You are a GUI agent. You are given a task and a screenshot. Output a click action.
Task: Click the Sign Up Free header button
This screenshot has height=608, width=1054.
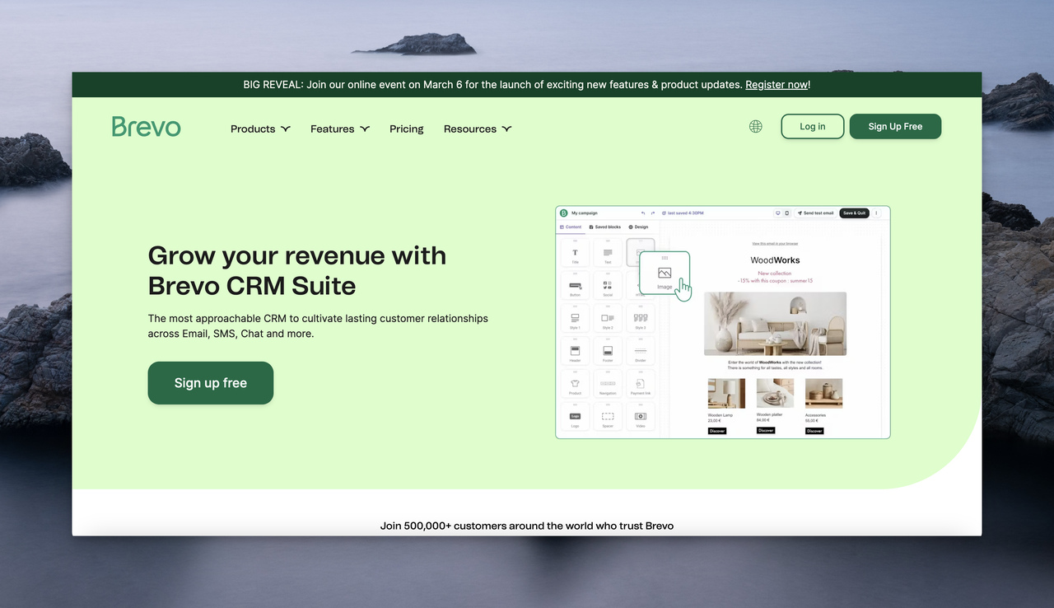pos(895,126)
